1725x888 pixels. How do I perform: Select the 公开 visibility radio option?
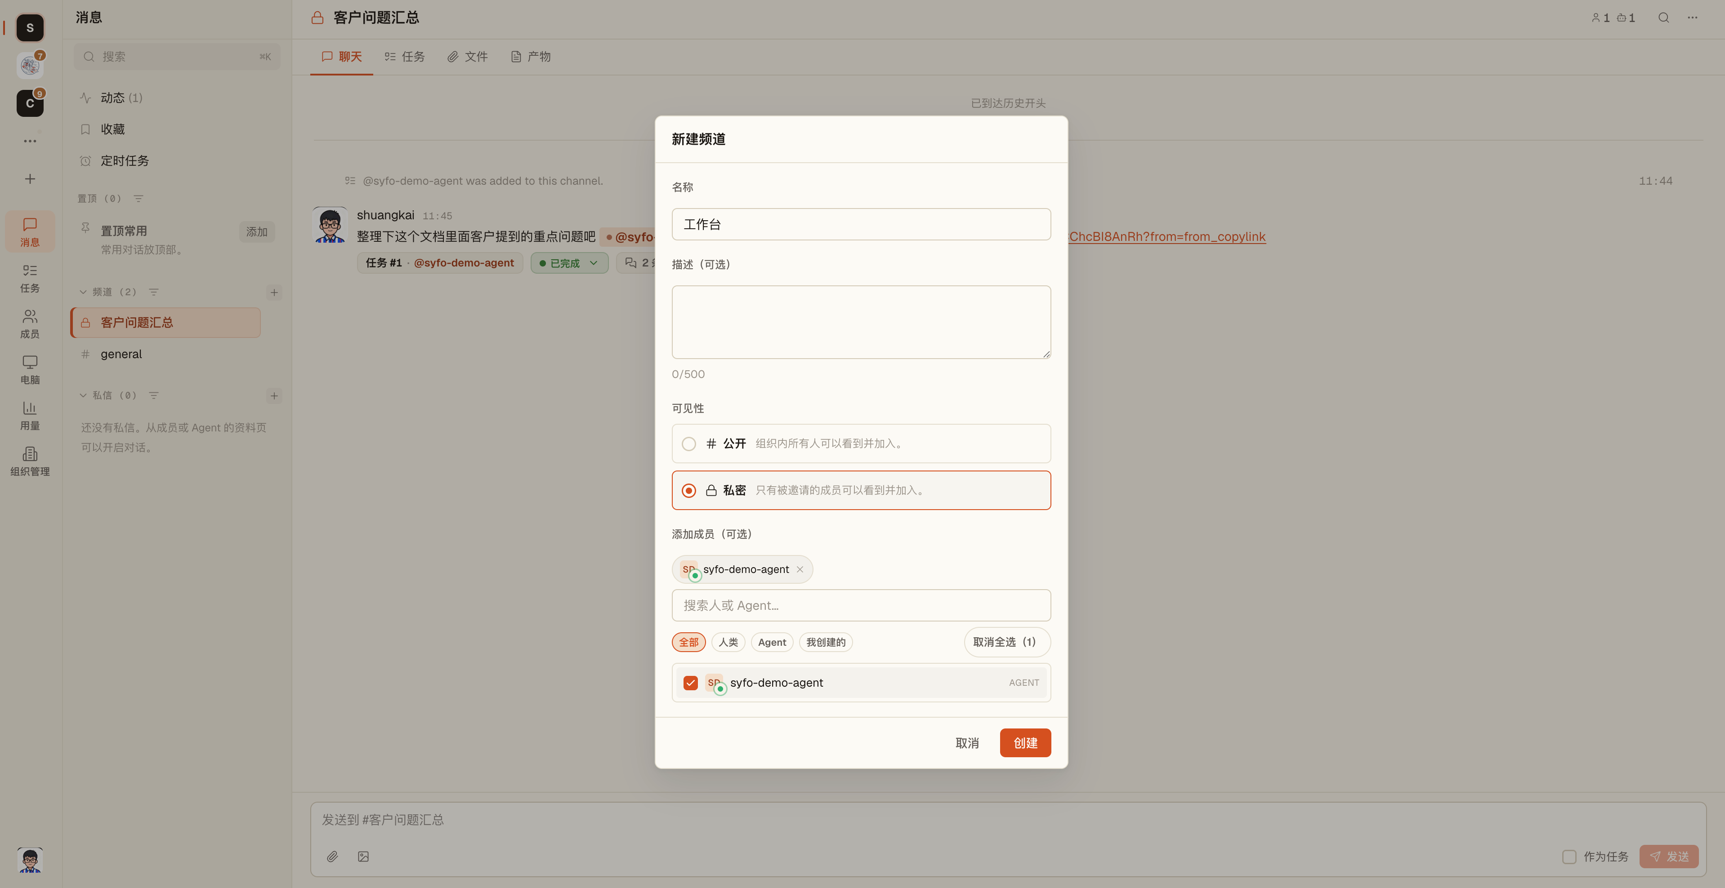tap(861, 444)
